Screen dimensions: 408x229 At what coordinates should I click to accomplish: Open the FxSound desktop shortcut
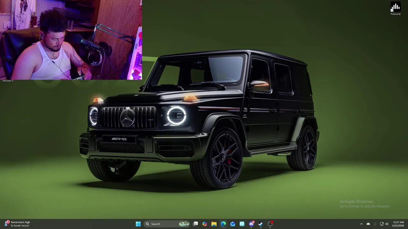pyautogui.click(x=395, y=9)
